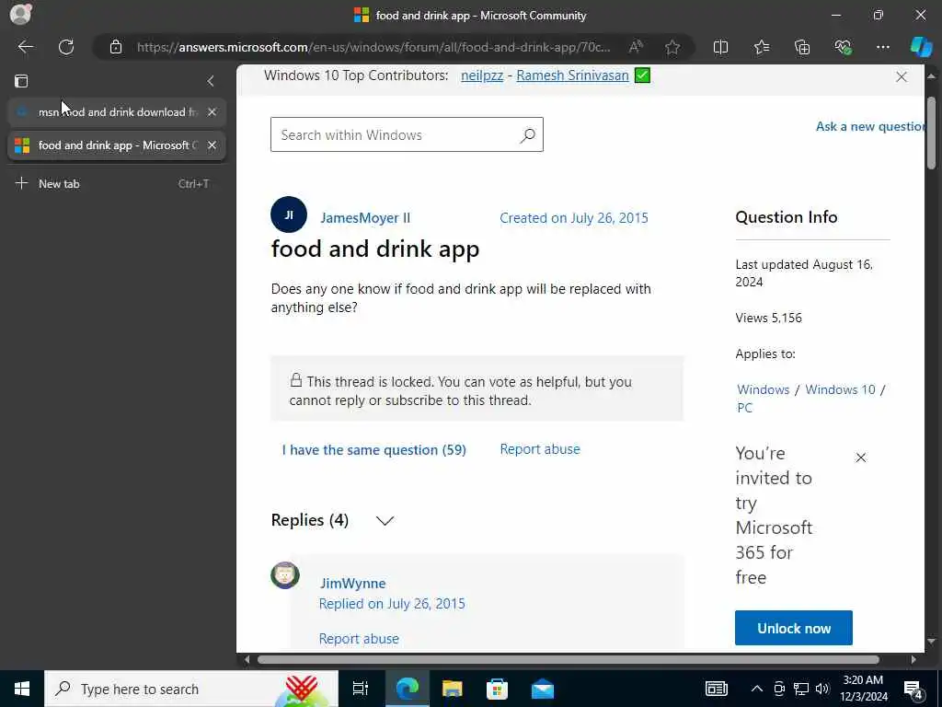Viewport: 942px width, 707px height.
Task: Click the taskbar search box
Action: (191, 689)
